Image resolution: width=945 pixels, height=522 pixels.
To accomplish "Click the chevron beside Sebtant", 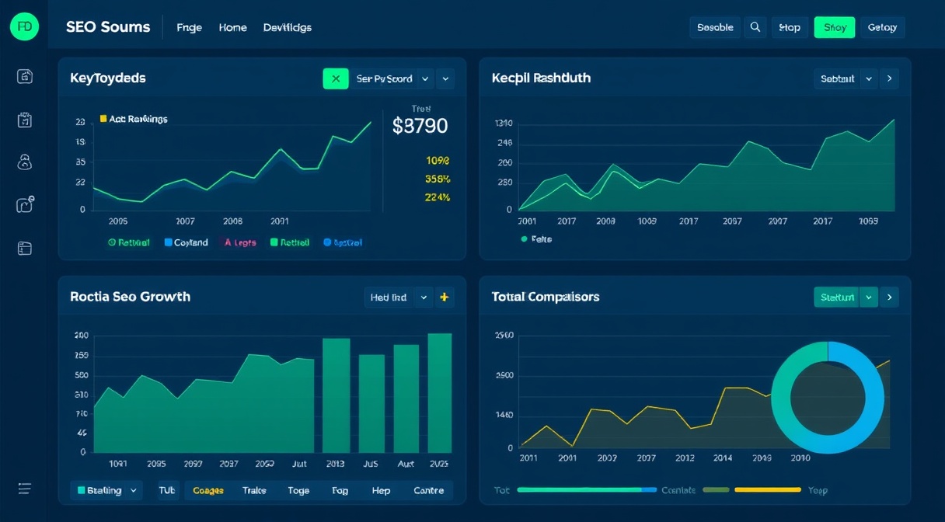I will point(869,78).
